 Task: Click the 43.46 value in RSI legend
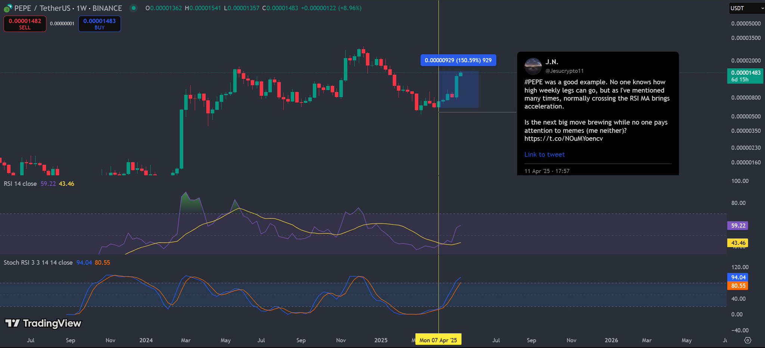point(66,184)
